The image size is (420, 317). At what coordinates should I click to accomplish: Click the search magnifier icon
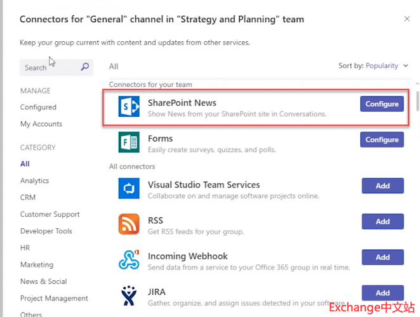coord(85,67)
